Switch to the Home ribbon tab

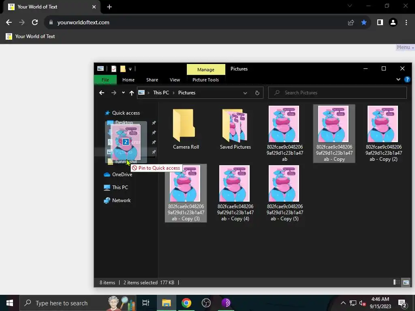[x=128, y=80]
